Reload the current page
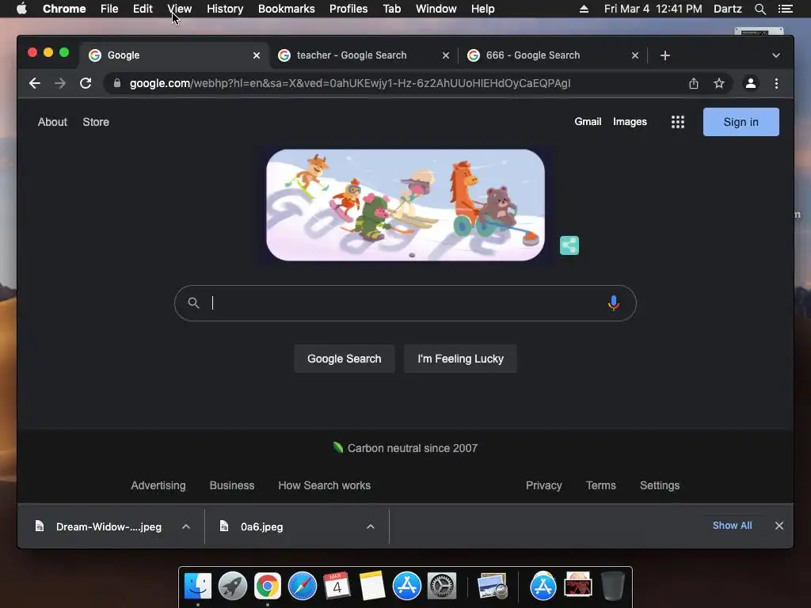Screen dimensions: 811x608 [x=86, y=83]
